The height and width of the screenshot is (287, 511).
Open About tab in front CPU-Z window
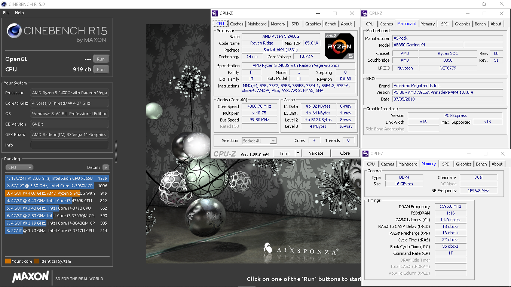[346, 24]
